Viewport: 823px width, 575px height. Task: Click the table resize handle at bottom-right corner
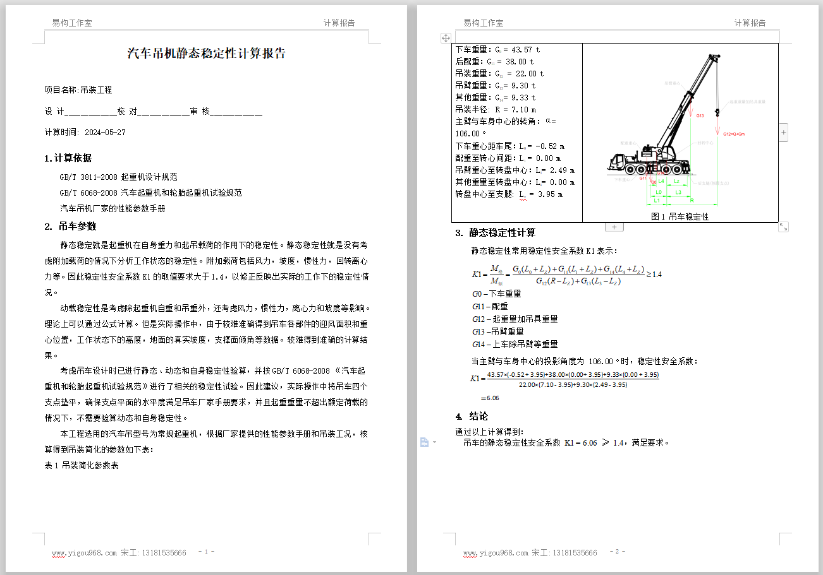coord(783,227)
